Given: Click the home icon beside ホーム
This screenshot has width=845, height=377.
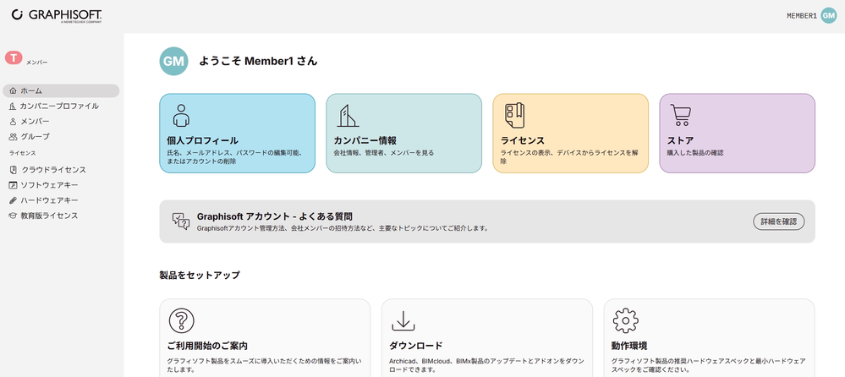Looking at the screenshot, I should [14, 91].
